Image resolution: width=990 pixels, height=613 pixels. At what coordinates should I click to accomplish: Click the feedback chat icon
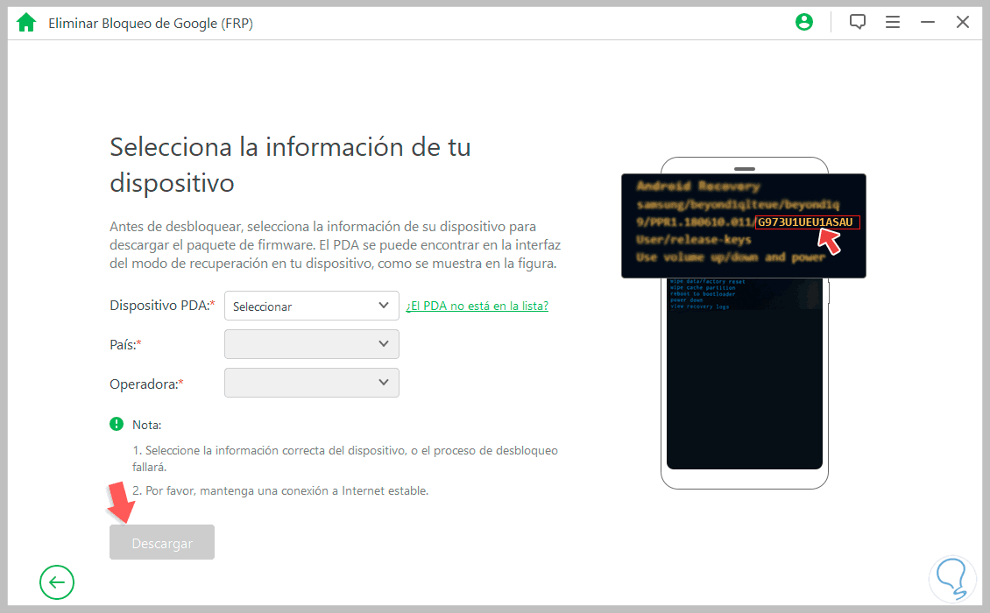pos(857,21)
